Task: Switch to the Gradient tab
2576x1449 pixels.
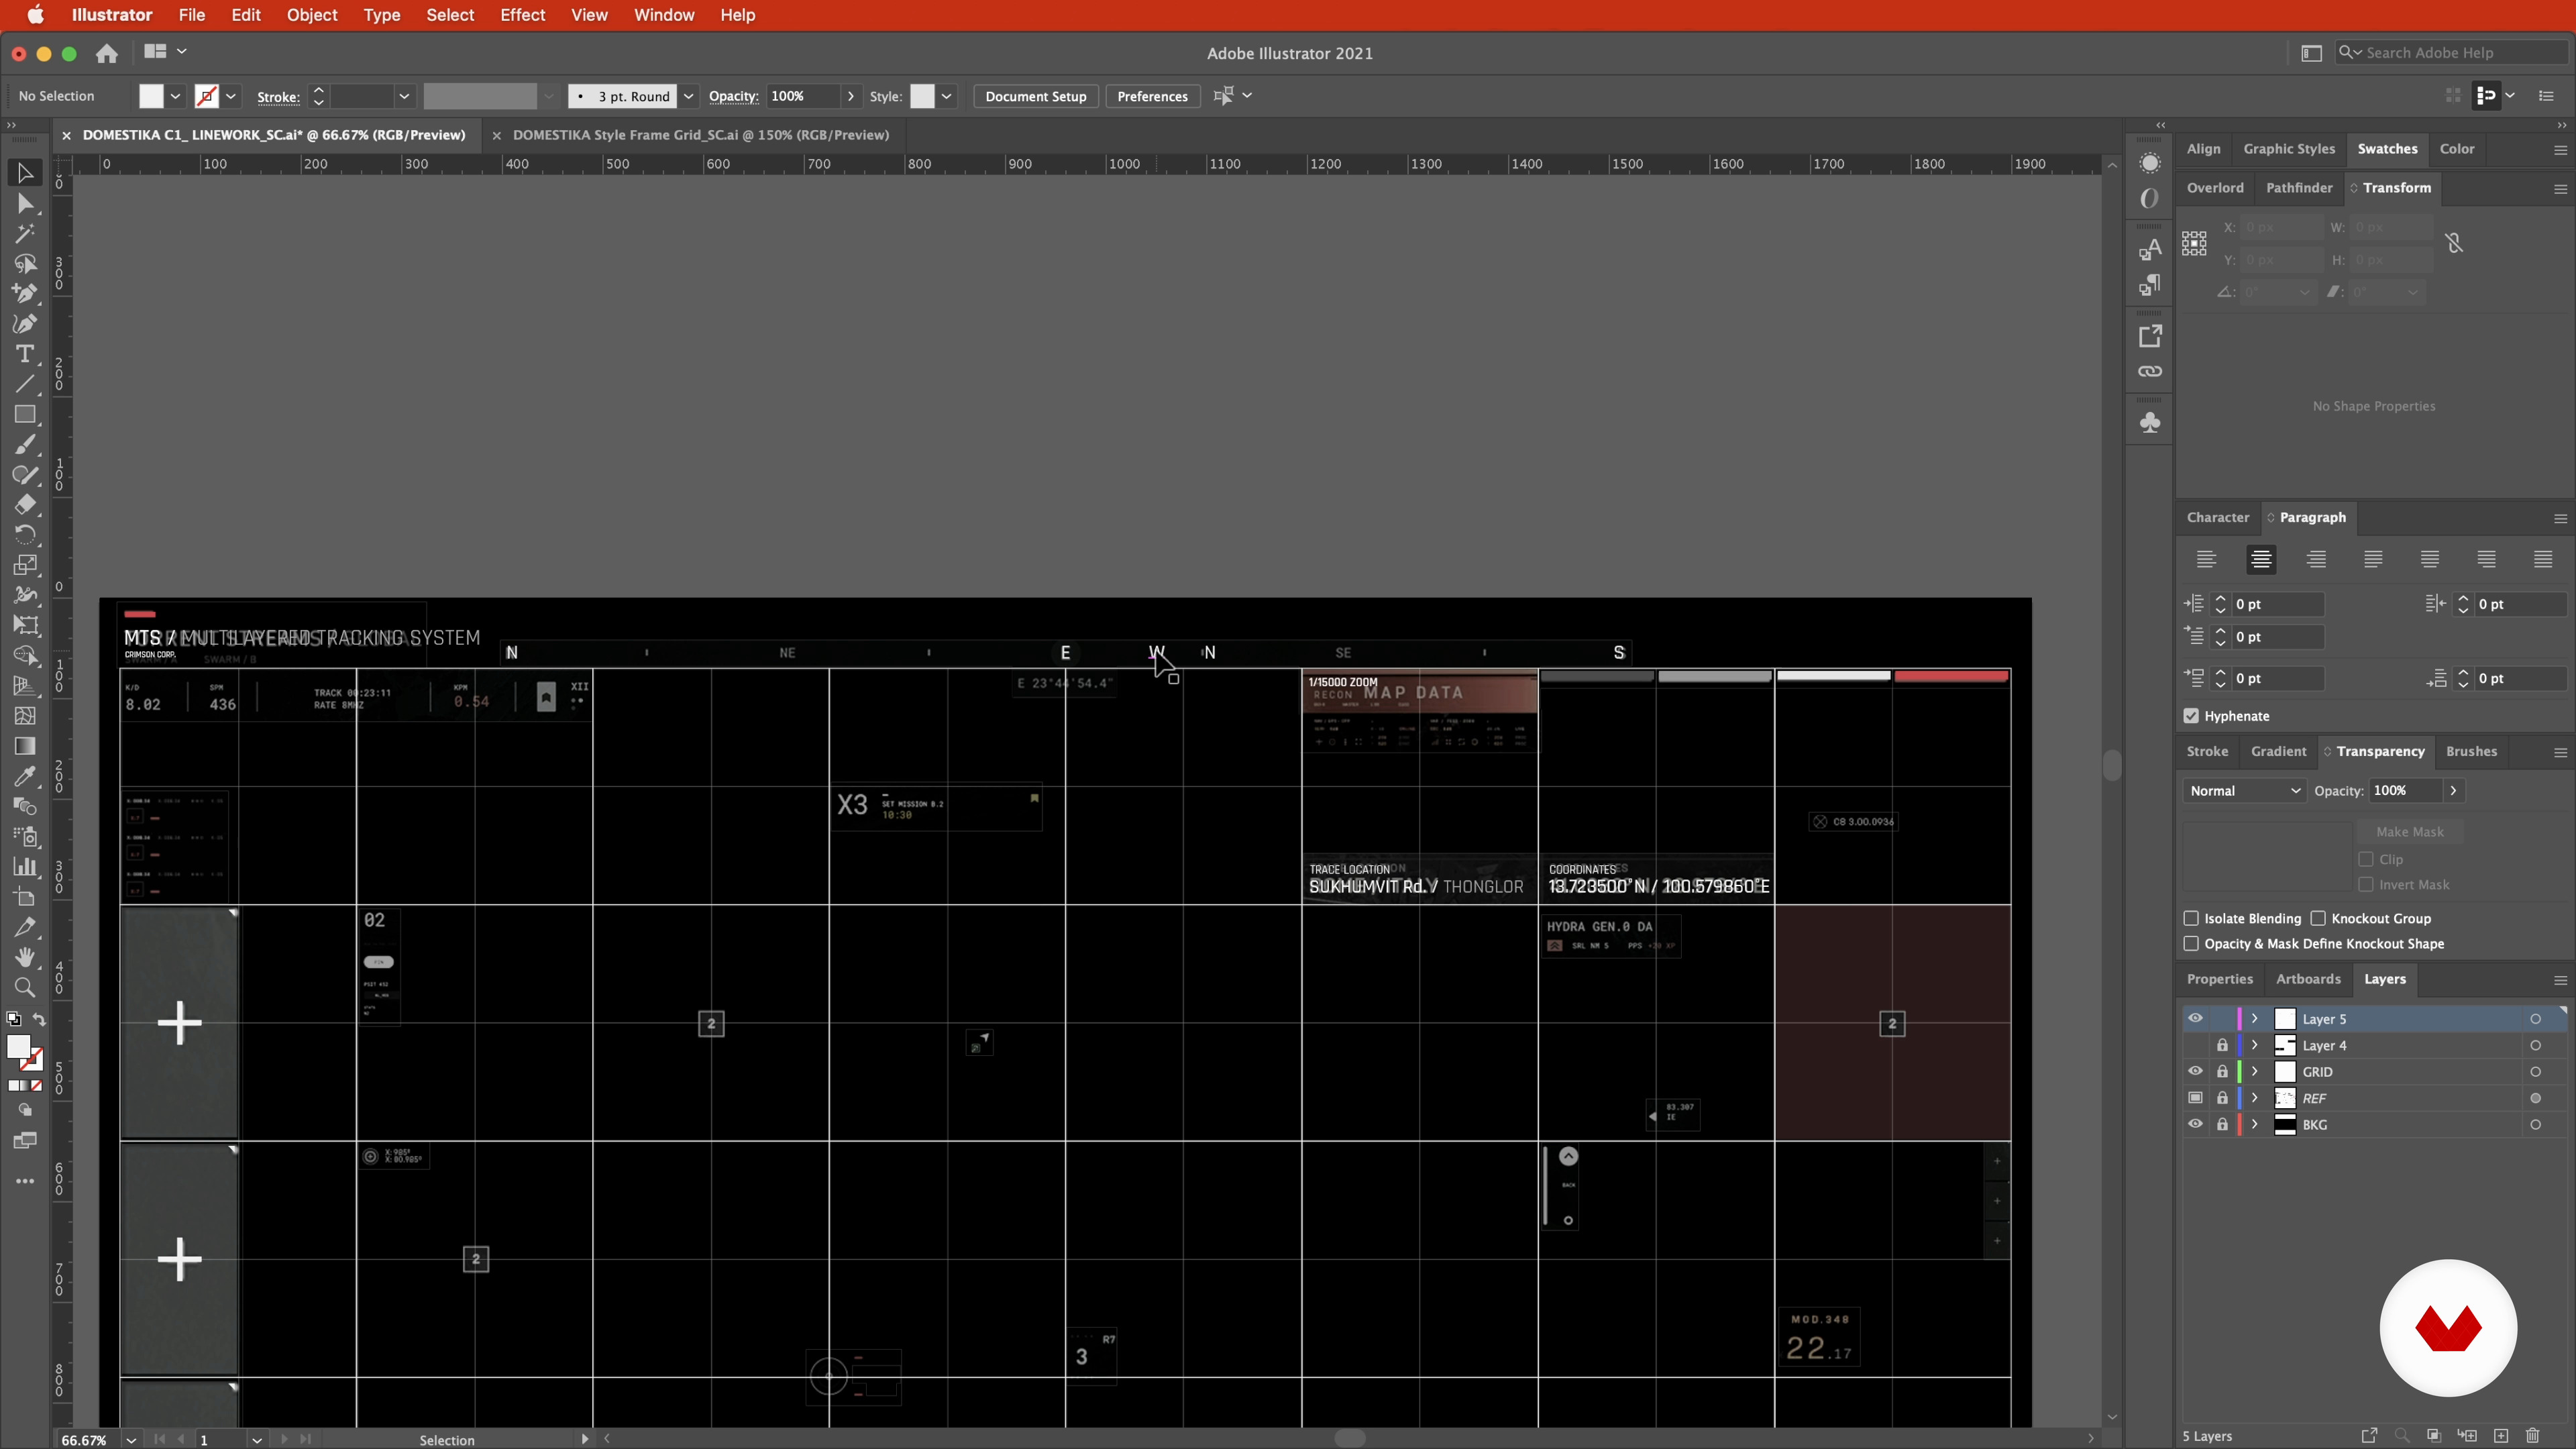Action: 2278,751
